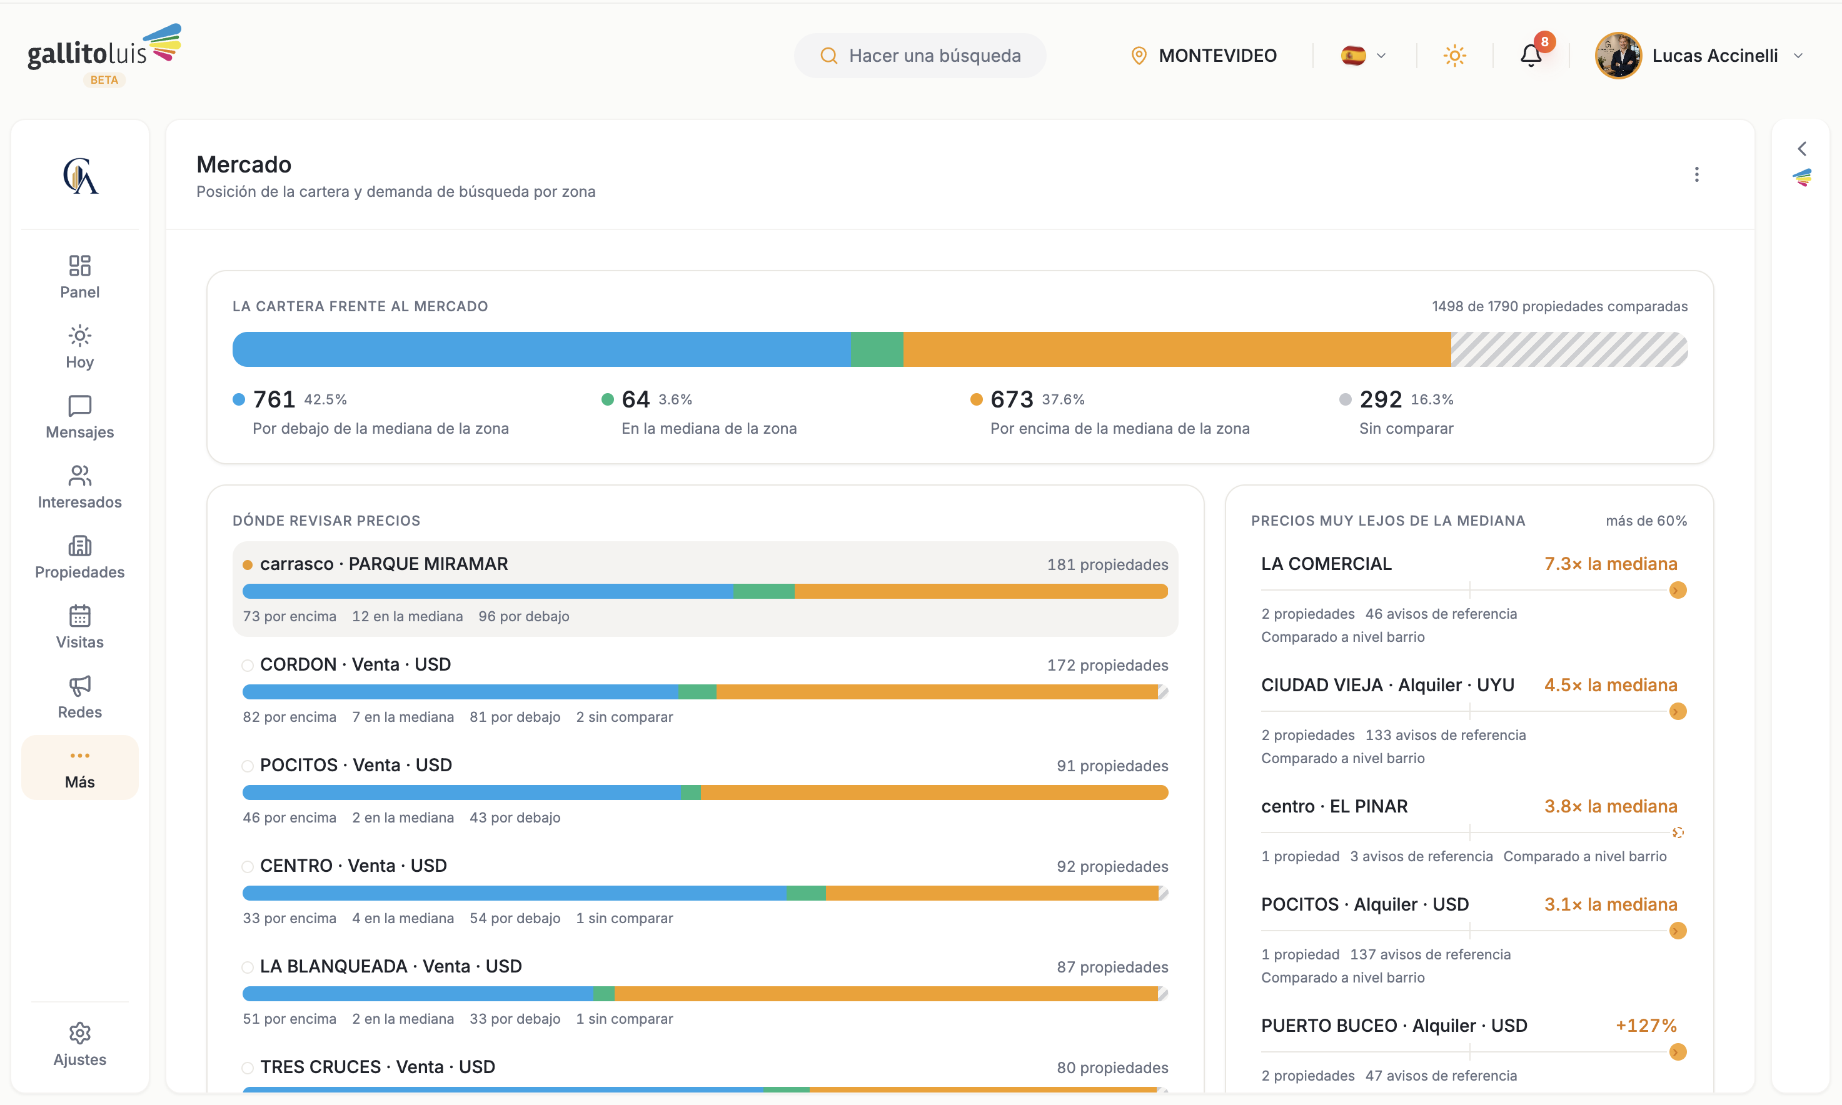Click the 64 En la mediana stat
The image size is (1842, 1105).
(x=700, y=412)
